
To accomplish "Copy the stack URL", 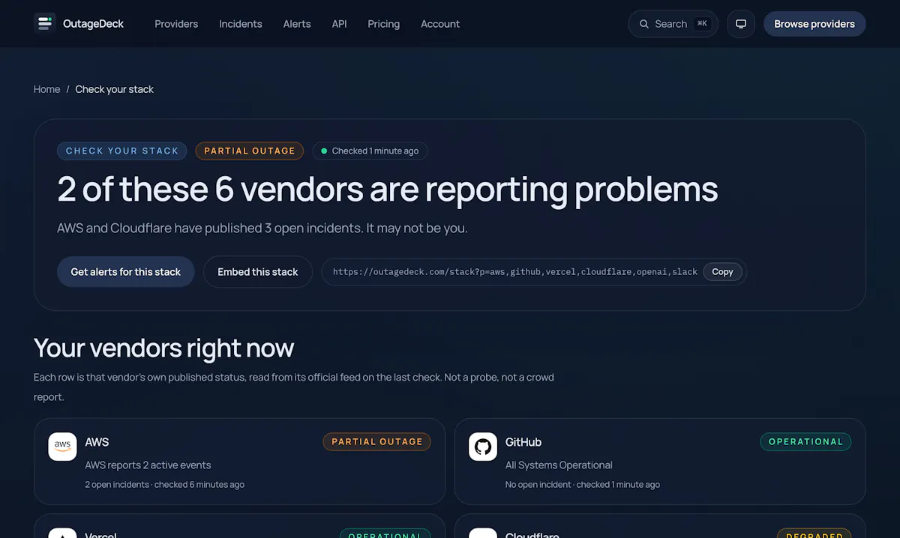I will click(x=722, y=272).
